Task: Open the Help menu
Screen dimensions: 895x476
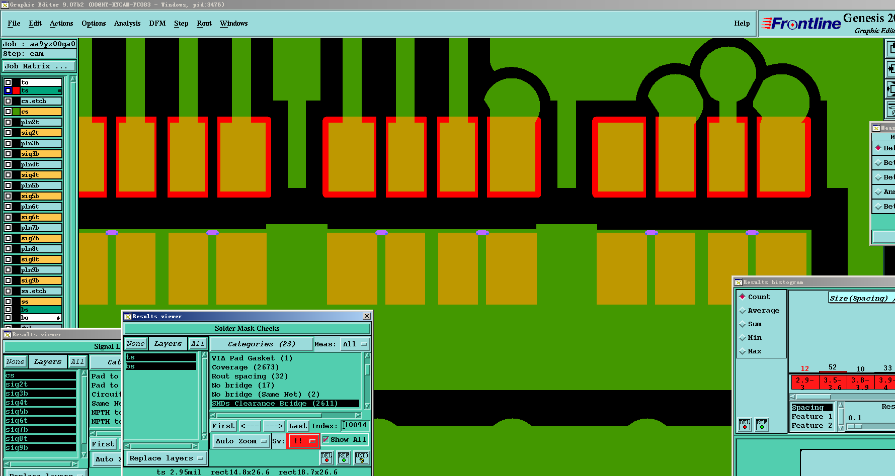Action: [742, 24]
